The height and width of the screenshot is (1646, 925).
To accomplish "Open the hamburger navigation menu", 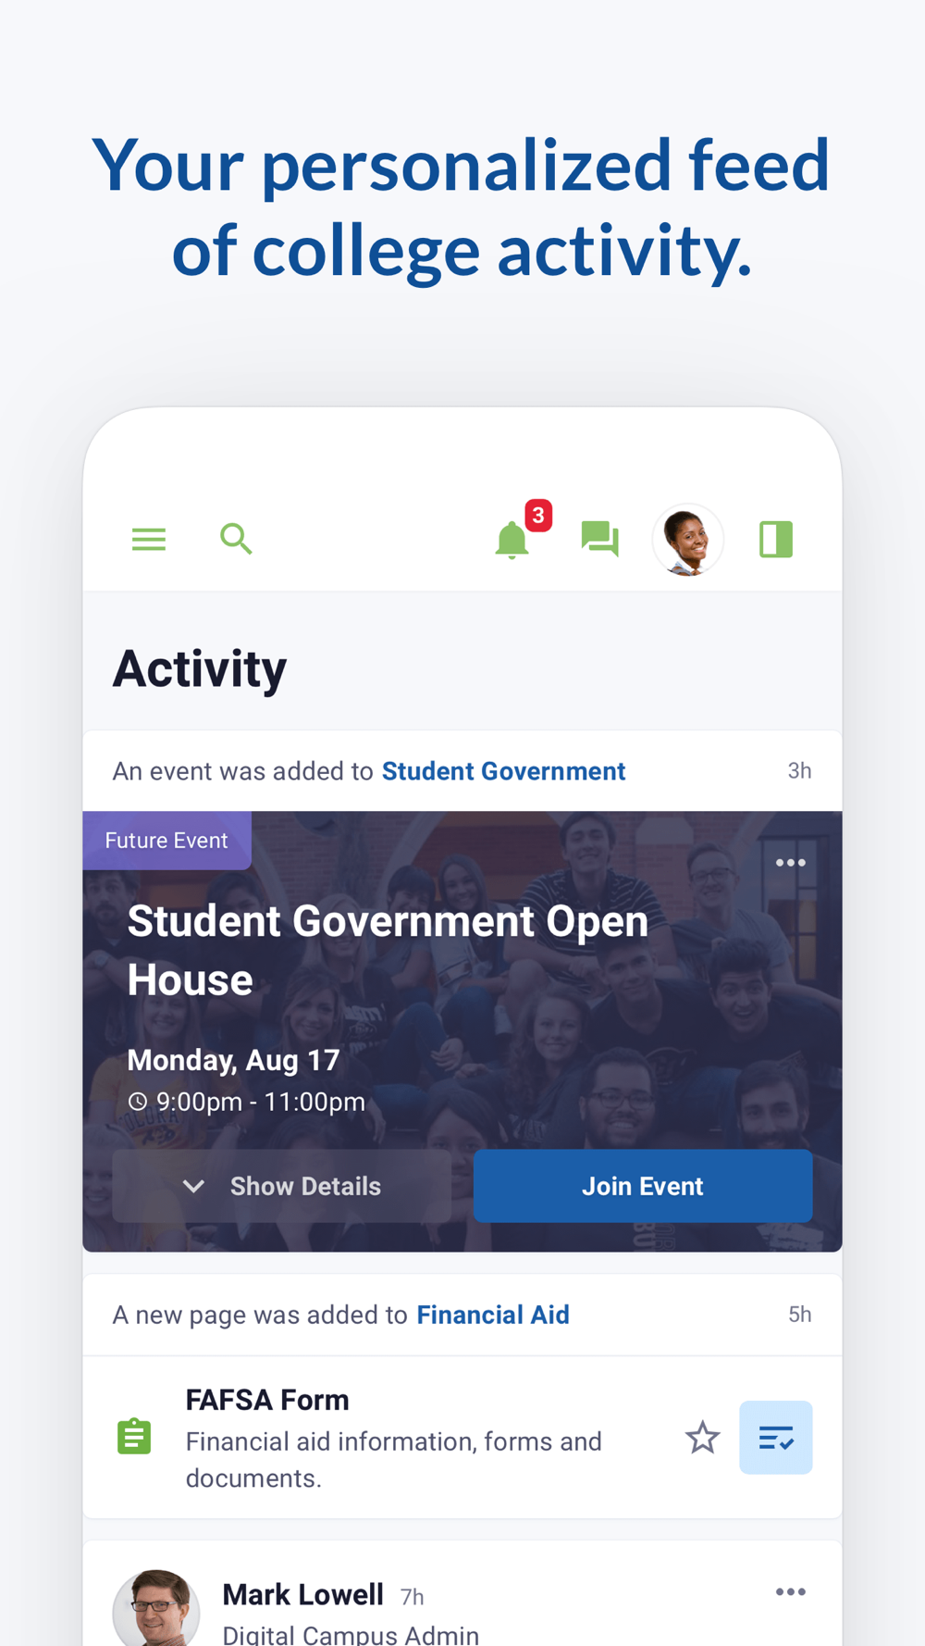I will click(x=149, y=539).
